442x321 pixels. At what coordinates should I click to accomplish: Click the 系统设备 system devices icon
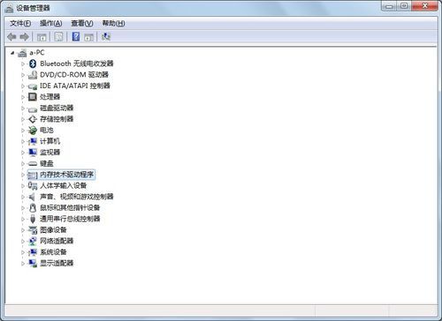coord(33,252)
